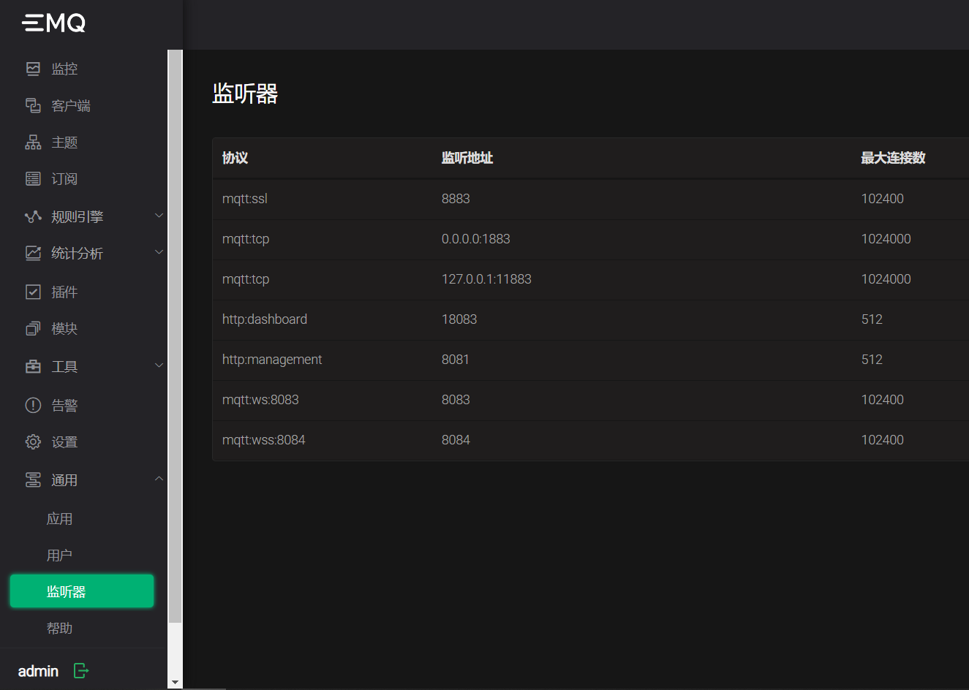Expand the 统计分析 submenu arrow
Screen dimensions: 969x690
click(159, 252)
